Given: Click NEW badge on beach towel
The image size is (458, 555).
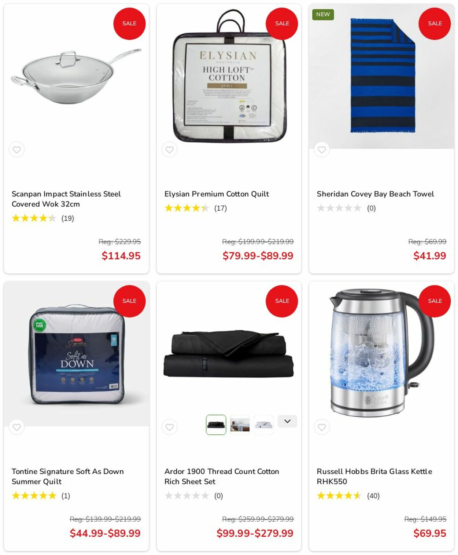Looking at the screenshot, I should point(323,14).
